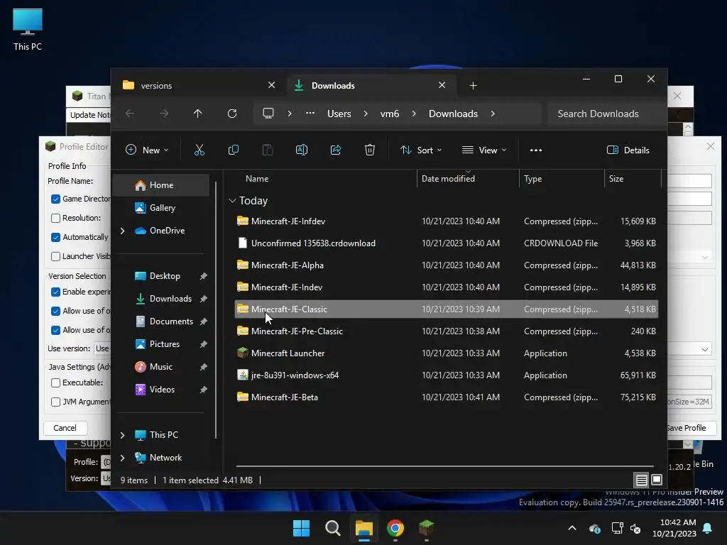
Task: Switch to details list view icon in status bar
Action: (641, 480)
